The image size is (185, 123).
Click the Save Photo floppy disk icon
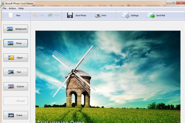pyautogui.click(x=70, y=15)
